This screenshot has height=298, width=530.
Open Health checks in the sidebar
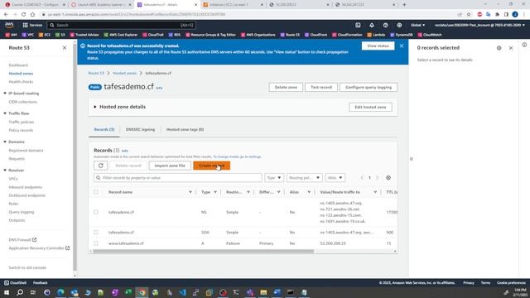[x=21, y=82]
